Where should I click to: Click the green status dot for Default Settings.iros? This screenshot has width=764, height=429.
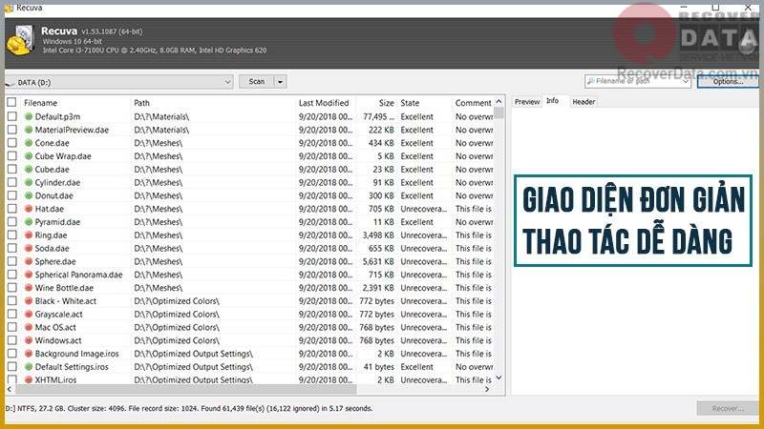[29, 366]
